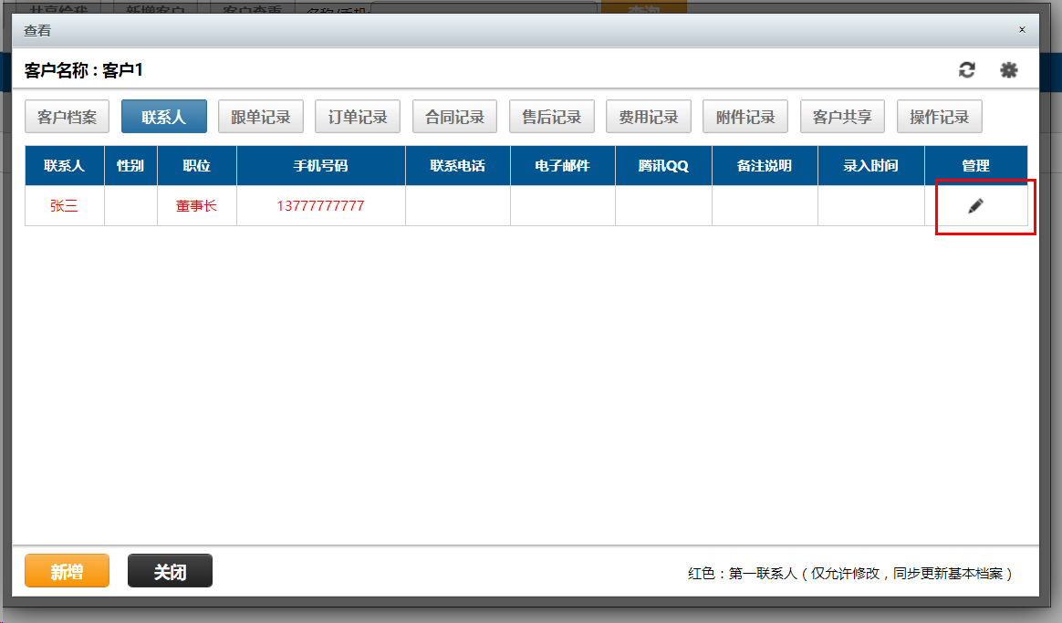
Task: Click the 董事长 position cell
Action: [196, 206]
